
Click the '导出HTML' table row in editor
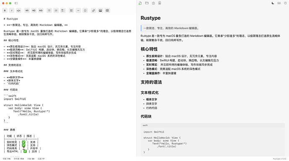pyautogui.click(x=22, y=151)
